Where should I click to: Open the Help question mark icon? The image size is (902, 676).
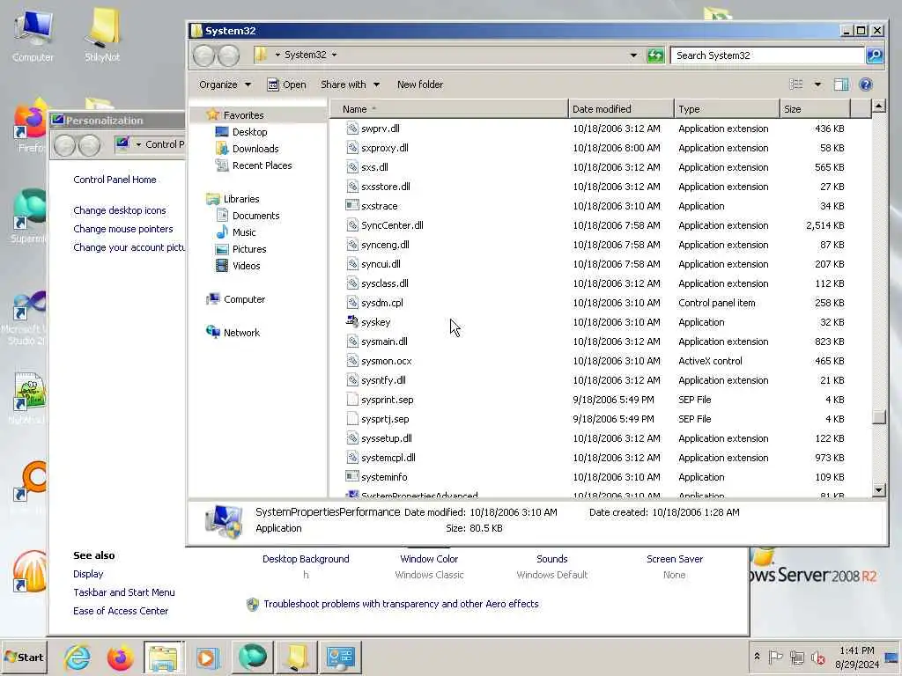click(x=866, y=84)
